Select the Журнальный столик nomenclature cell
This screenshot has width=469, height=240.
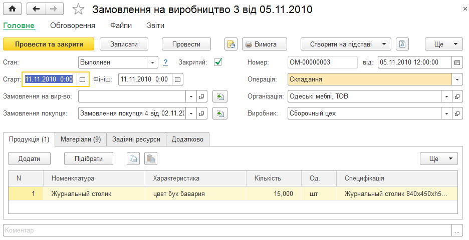click(x=94, y=193)
